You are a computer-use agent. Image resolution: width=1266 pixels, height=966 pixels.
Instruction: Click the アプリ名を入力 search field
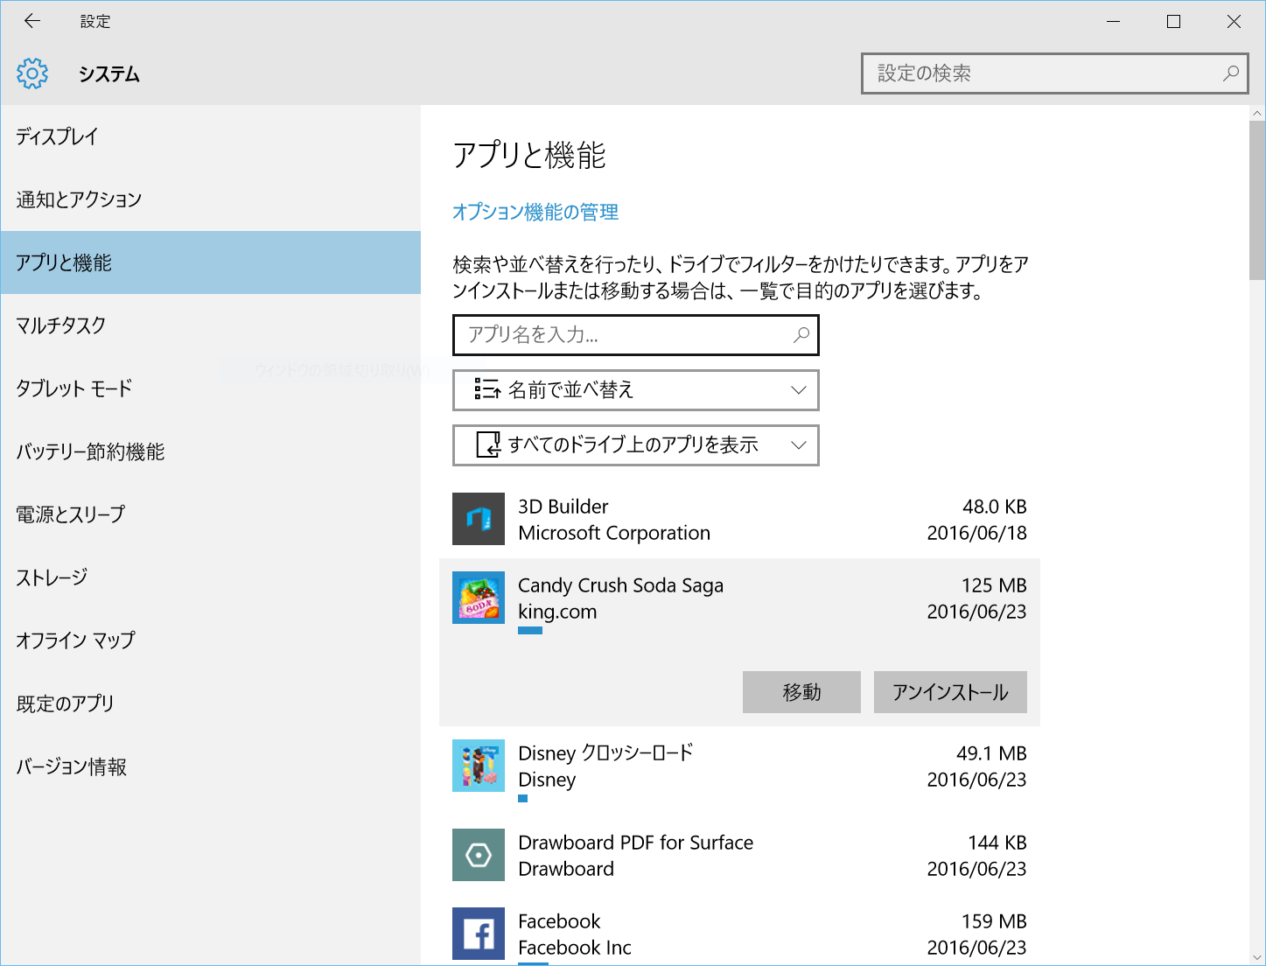636,335
